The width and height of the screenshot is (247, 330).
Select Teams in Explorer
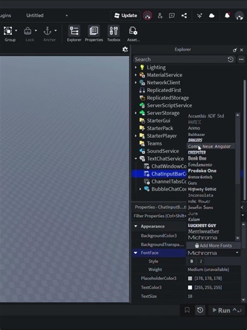[x=155, y=143]
